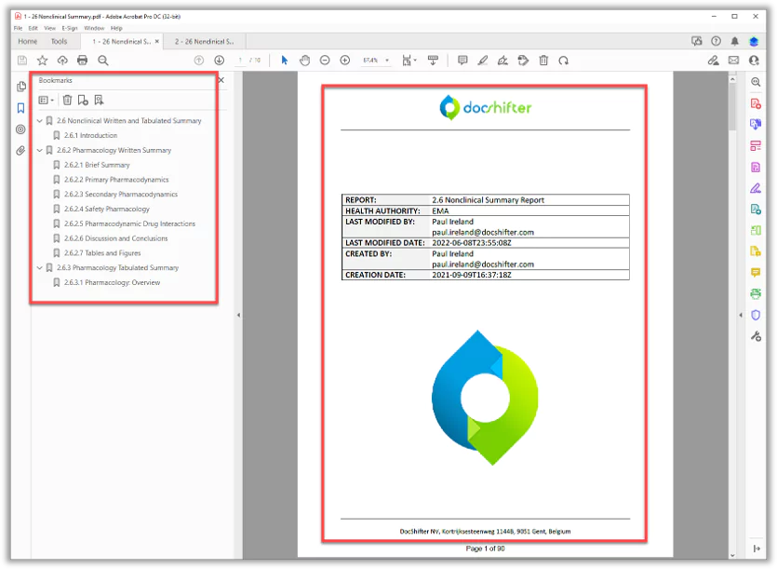Collapse right tools pane arrow

point(741,315)
